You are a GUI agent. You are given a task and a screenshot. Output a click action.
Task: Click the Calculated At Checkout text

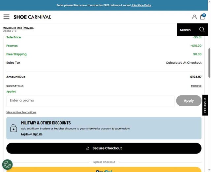pos(184,63)
